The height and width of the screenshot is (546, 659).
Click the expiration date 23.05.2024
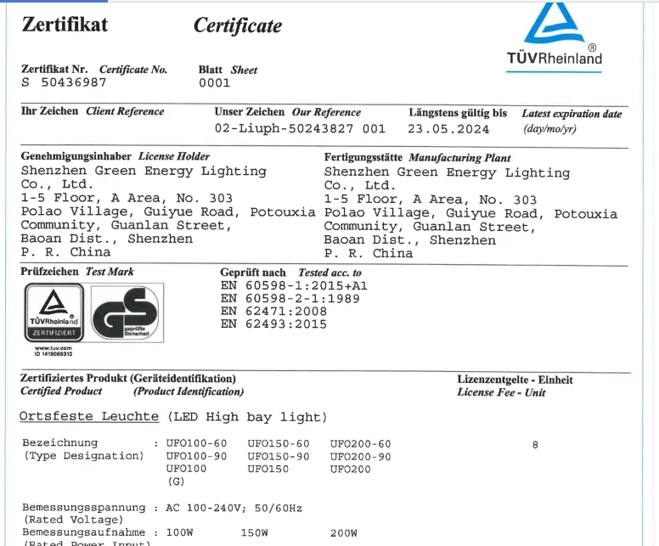tap(448, 129)
